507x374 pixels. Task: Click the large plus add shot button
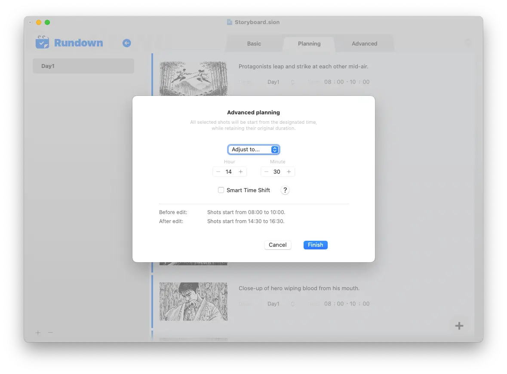459,326
